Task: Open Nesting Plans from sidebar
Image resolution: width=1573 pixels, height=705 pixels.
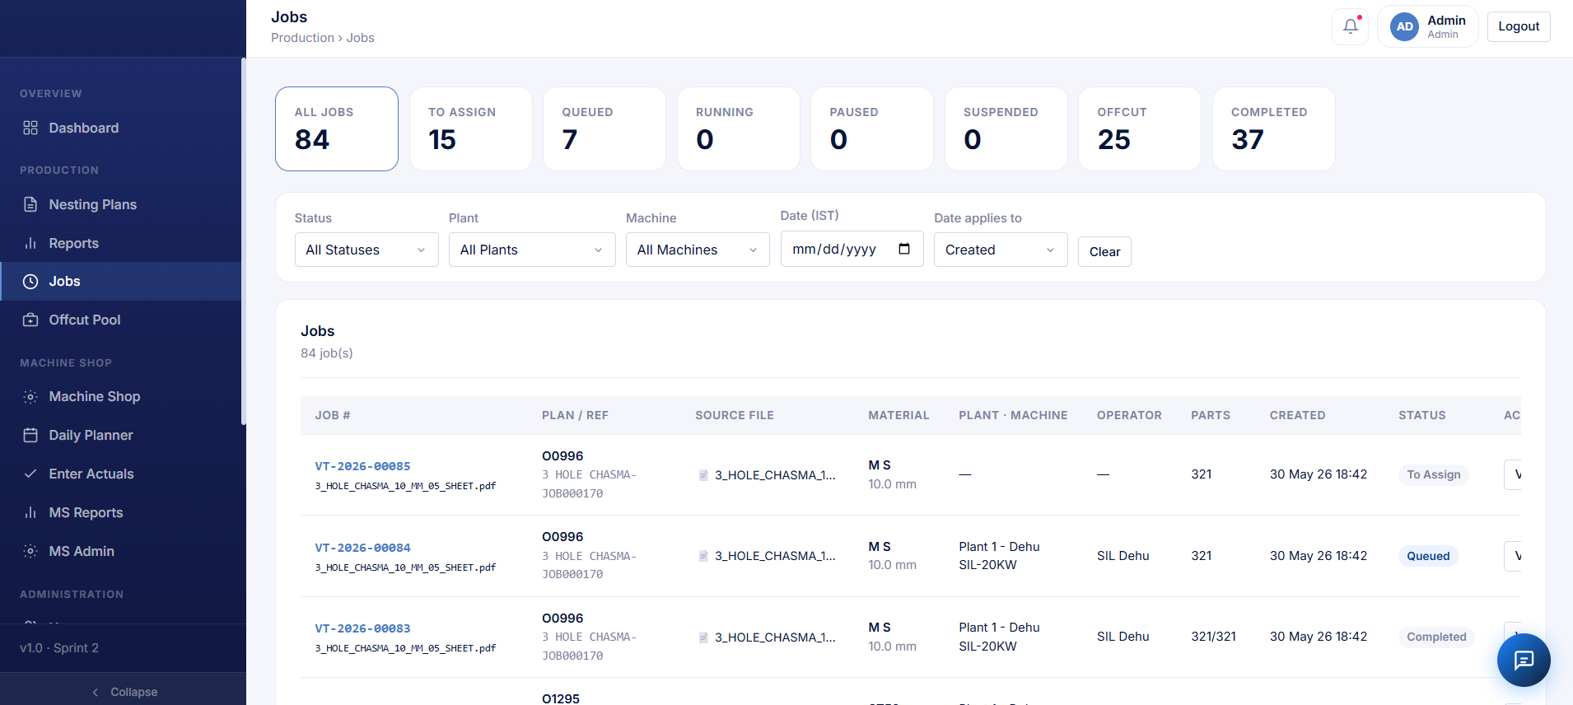Action: point(120,204)
